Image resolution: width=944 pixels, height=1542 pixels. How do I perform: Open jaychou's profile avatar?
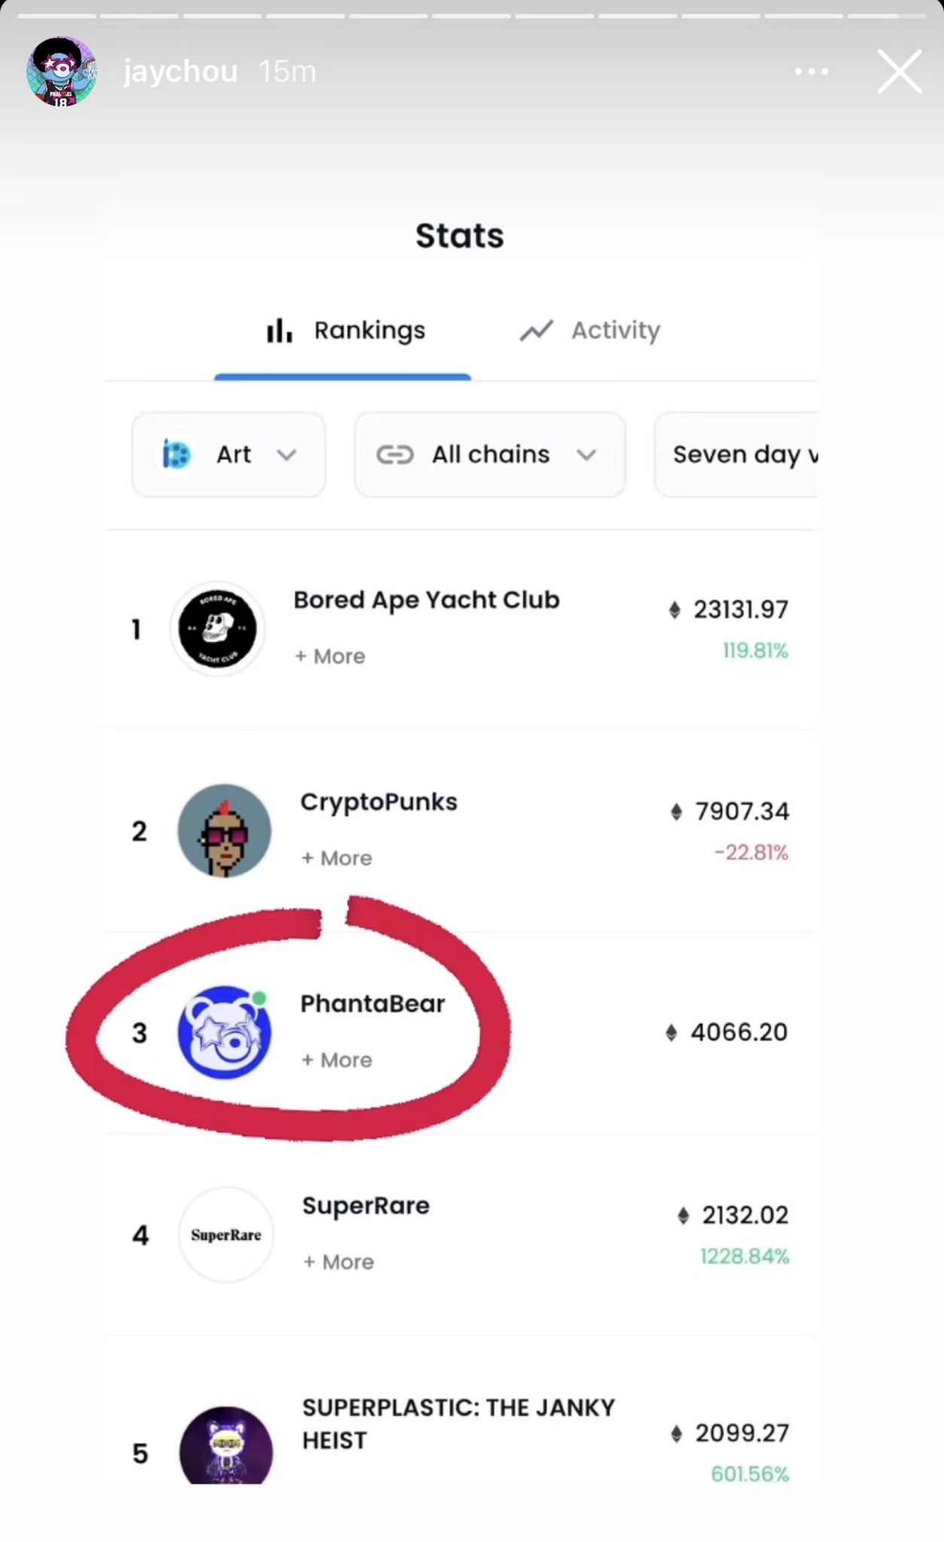61,72
